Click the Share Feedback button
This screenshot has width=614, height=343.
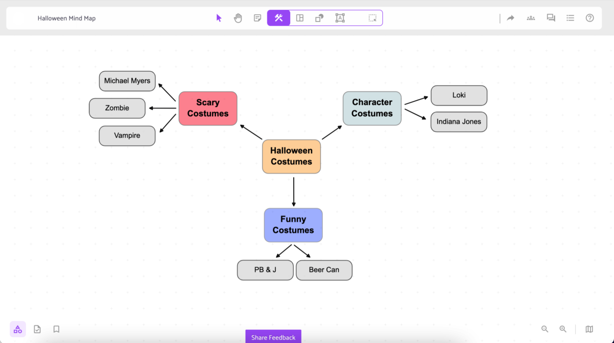[273, 337]
